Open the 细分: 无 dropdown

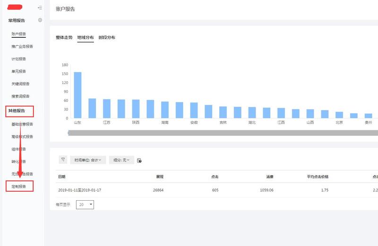[x=121, y=160]
